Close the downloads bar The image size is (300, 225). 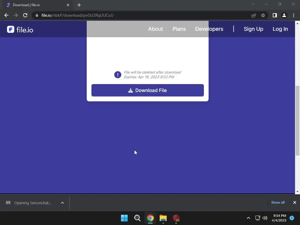tap(295, 202)
